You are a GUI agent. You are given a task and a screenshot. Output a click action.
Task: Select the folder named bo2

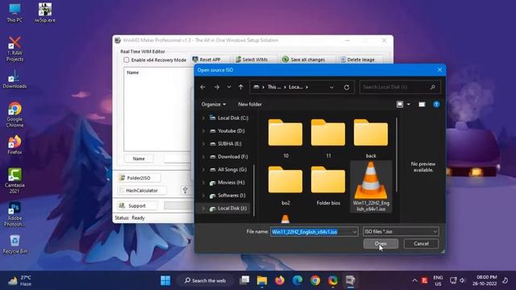click(285, 185)
